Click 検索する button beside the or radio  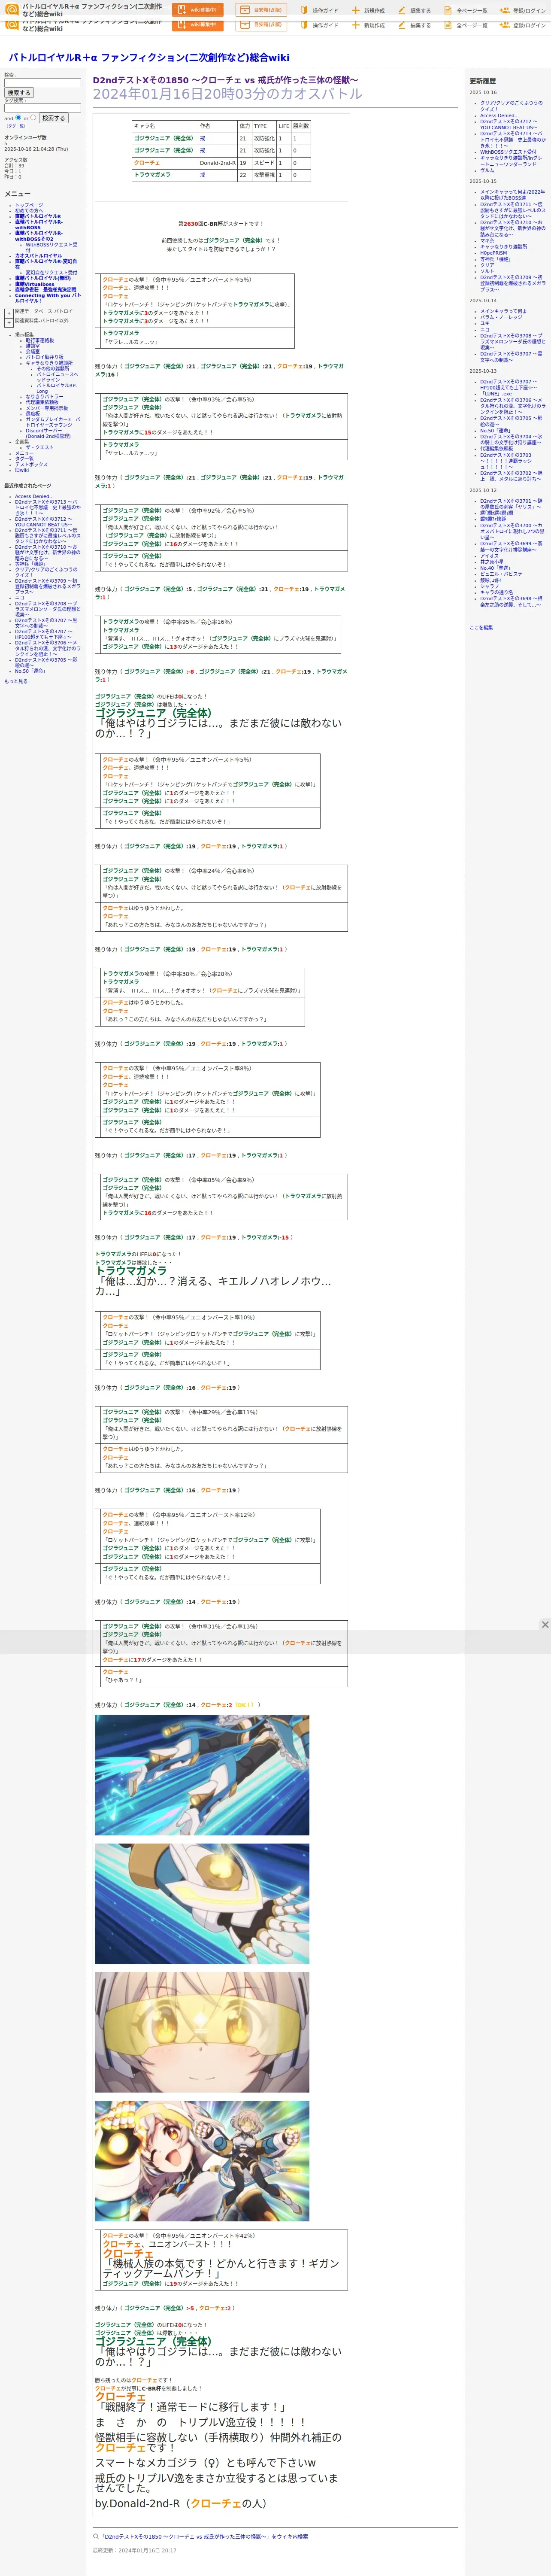point(53,118)
